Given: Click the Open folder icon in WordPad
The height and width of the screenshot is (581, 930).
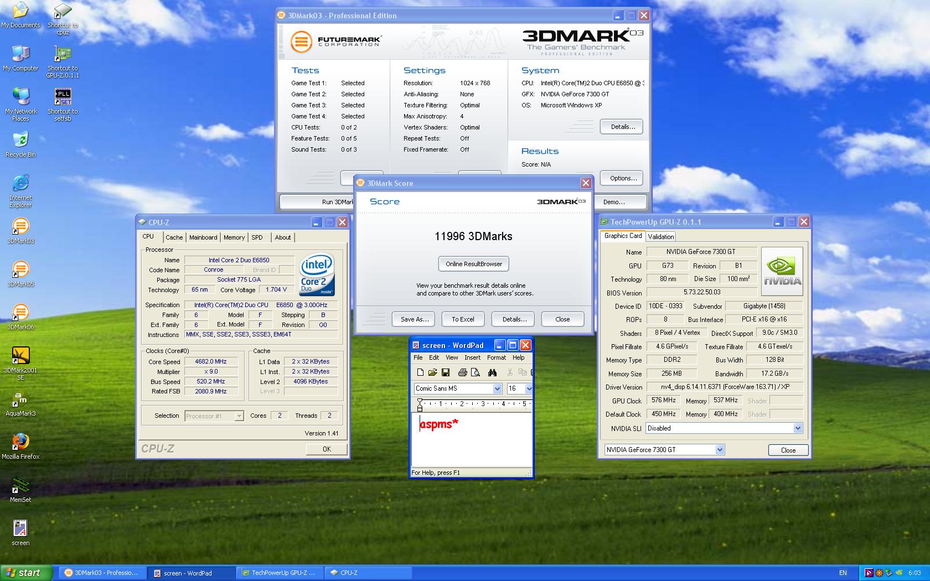Looking at the screenshot, I should (433, 372).
